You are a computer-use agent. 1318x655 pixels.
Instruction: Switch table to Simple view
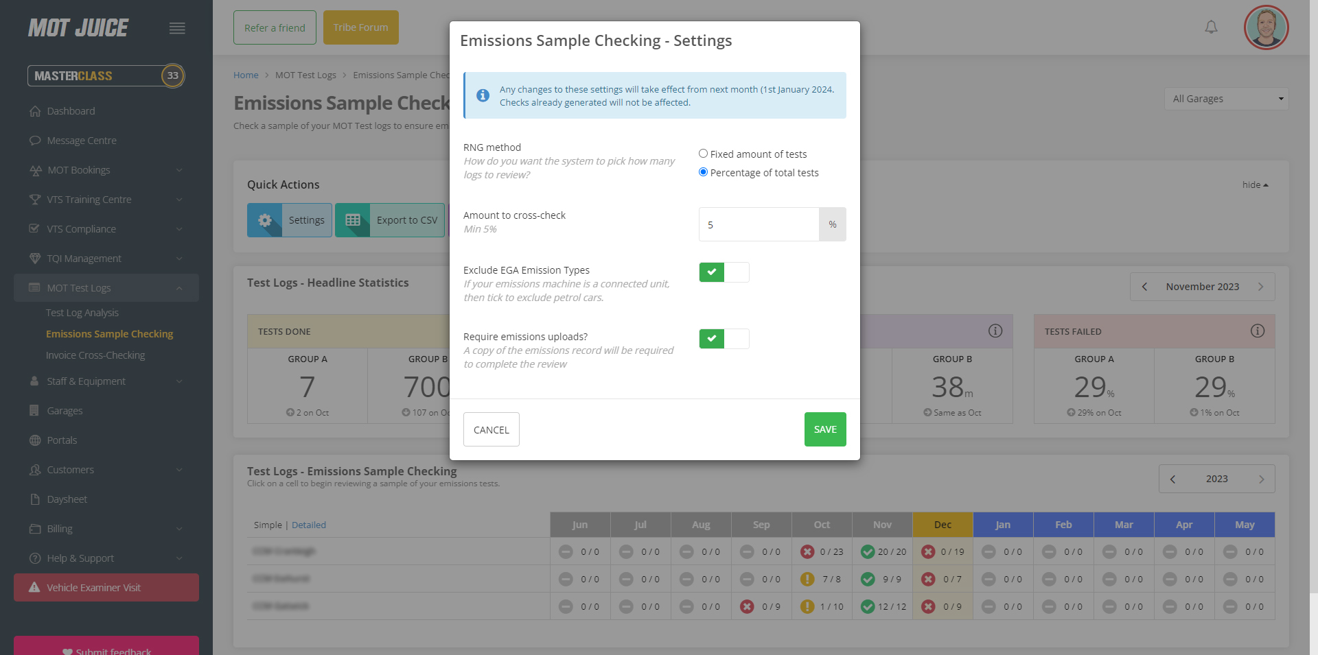pyautogui.click(x=268, y=525)
